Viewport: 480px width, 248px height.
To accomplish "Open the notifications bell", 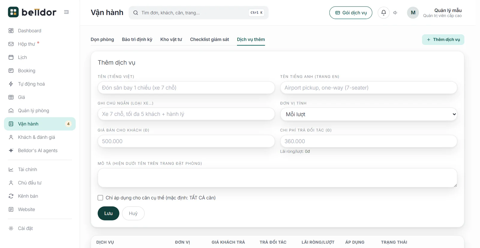I will (x=383, y=13).
